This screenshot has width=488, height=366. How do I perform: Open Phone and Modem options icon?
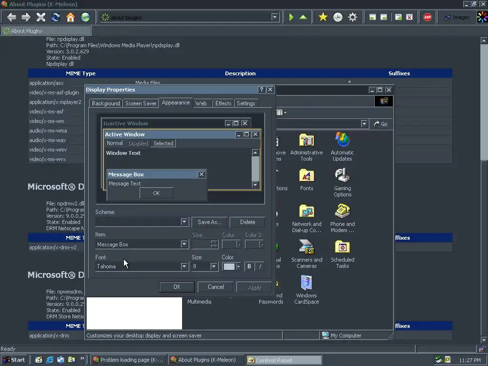pos(342,218)
